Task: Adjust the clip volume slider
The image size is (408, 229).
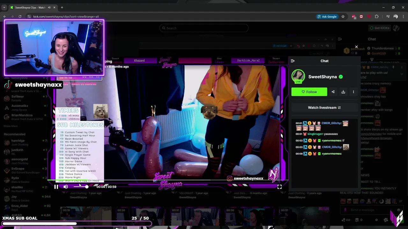Action: point(80,187)
